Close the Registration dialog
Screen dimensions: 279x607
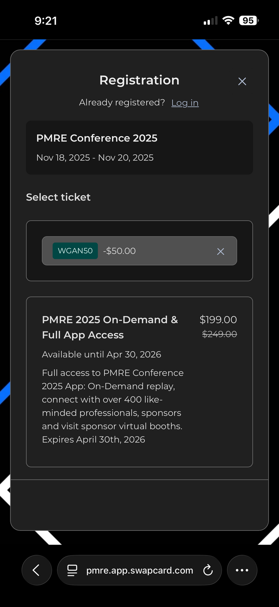tap(242, 82)
